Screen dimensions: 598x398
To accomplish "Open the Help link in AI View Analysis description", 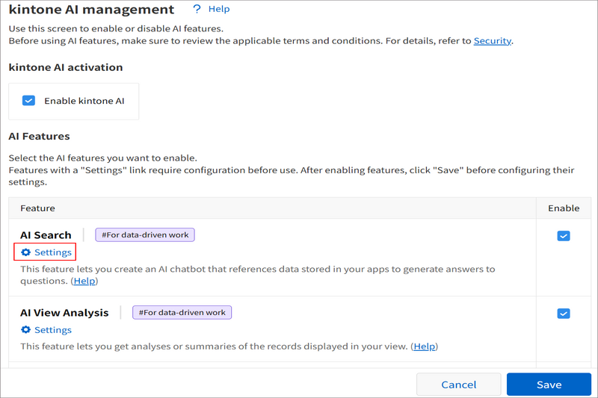I will [x=424, y=346].
